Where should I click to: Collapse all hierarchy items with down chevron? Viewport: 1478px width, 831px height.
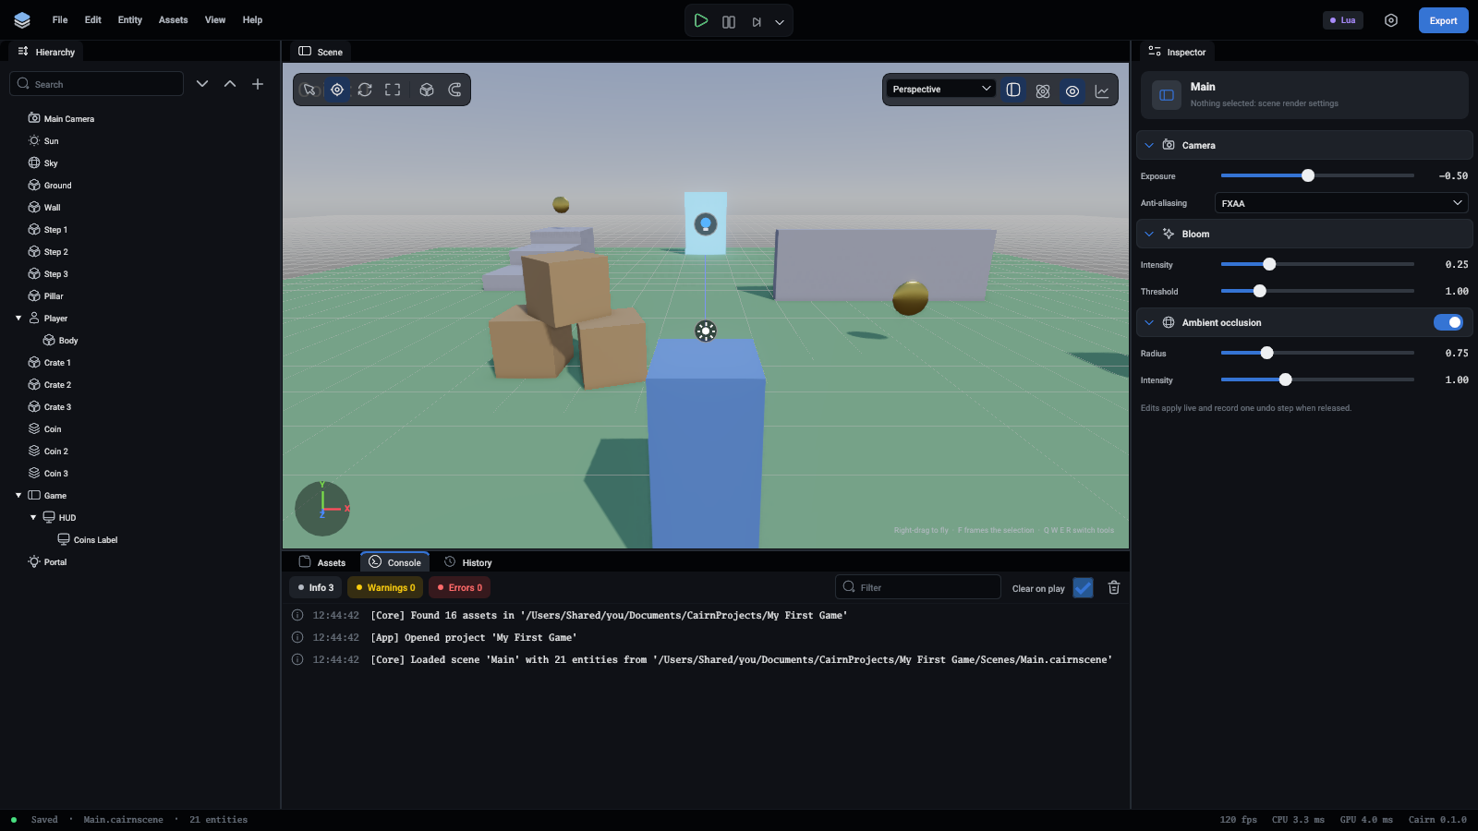(202, 84)
